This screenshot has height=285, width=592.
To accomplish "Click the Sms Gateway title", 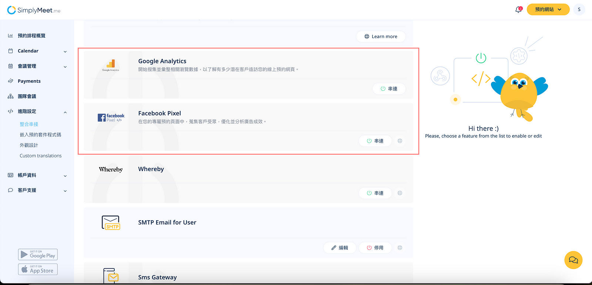I will tap(157, 277).
